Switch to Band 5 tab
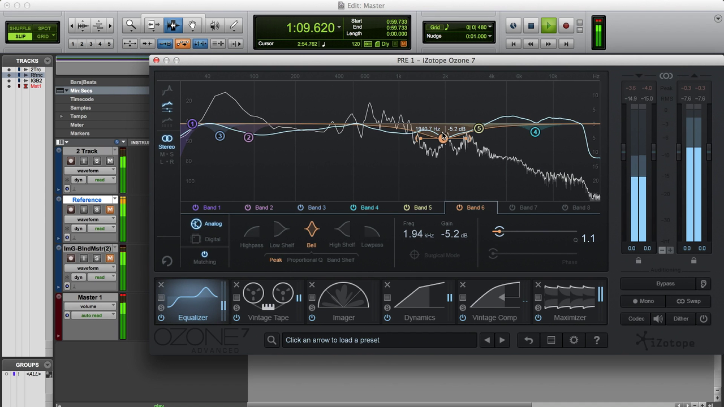Screen dimensions: 724x407 pos(417,207)
